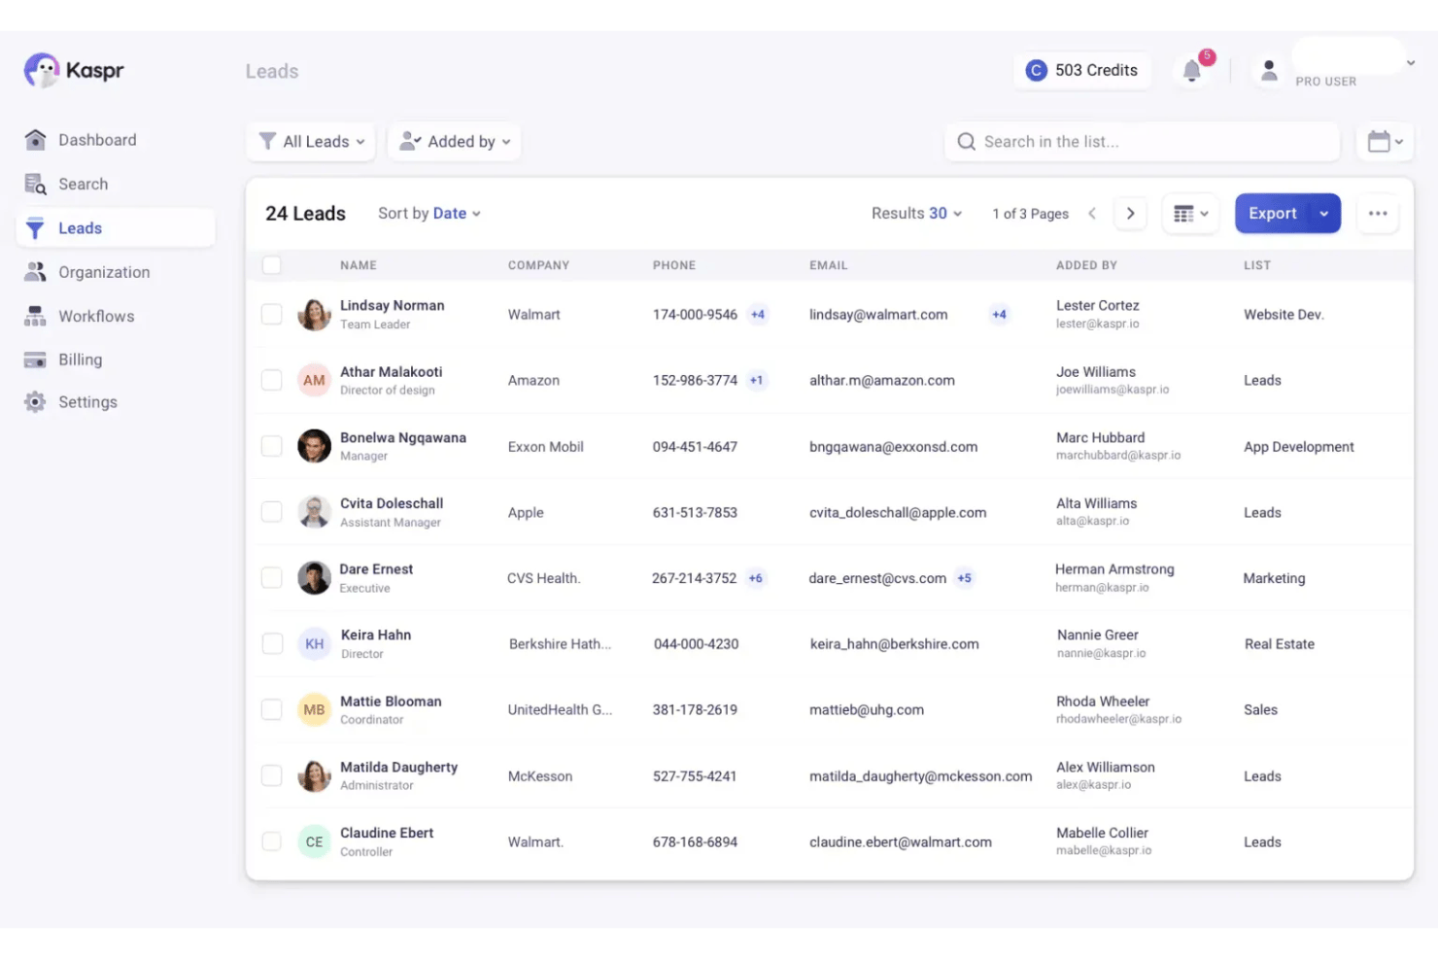1438x959 pixels.
Task: Click the KH avatar for Keira Hahn
Action: 315,644
